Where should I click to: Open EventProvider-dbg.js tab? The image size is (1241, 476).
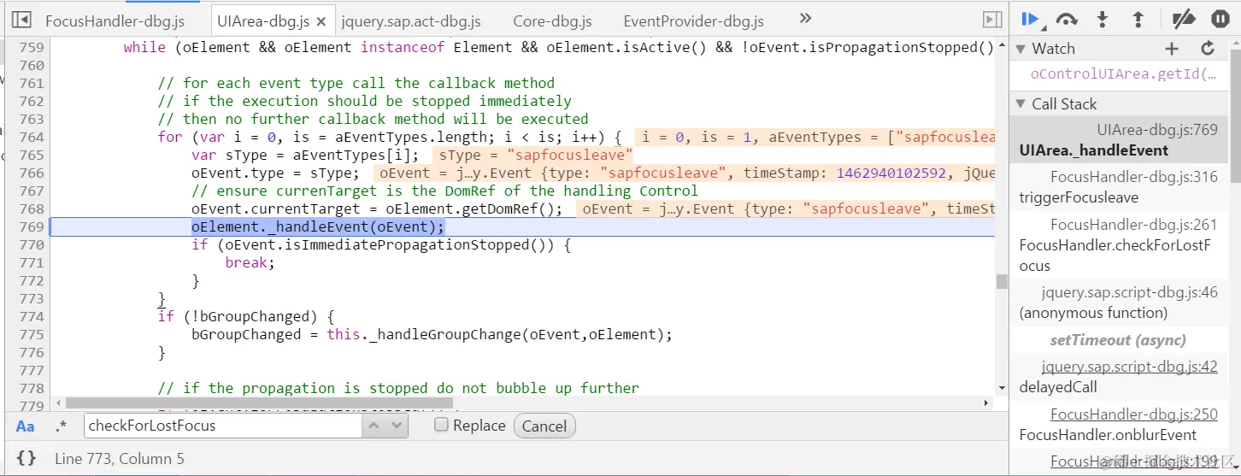(694, 21)
